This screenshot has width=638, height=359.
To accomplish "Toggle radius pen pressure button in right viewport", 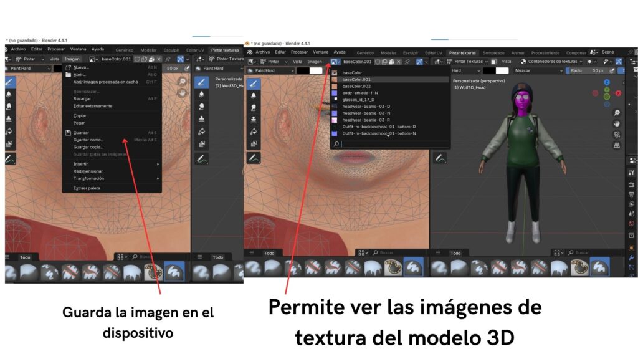I will pyautogui.click(x=612, y=70).
